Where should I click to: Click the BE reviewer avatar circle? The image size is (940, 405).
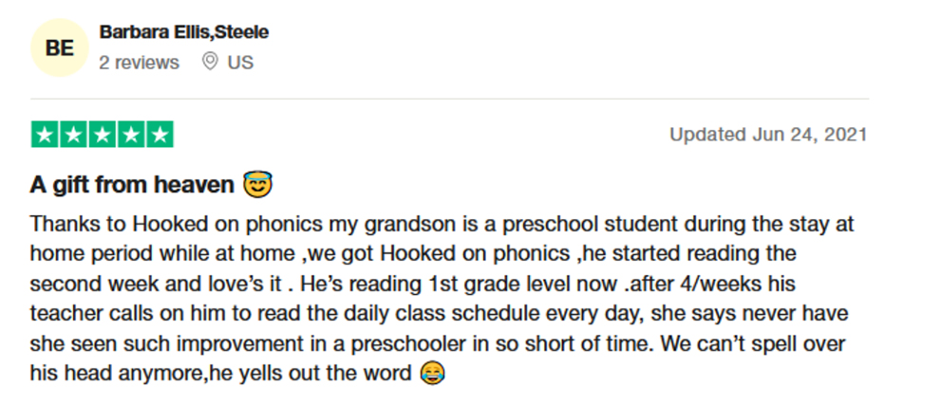(60, 47)
